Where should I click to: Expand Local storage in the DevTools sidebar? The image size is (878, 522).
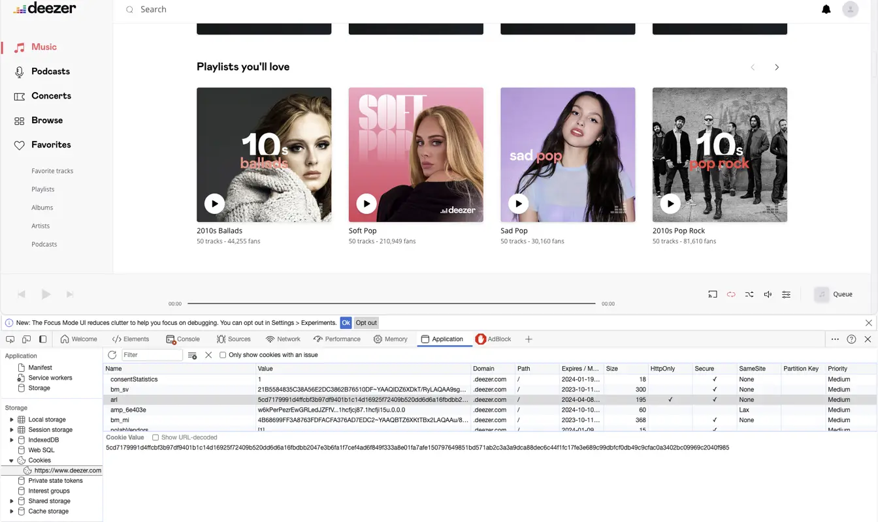click(12, 419)
